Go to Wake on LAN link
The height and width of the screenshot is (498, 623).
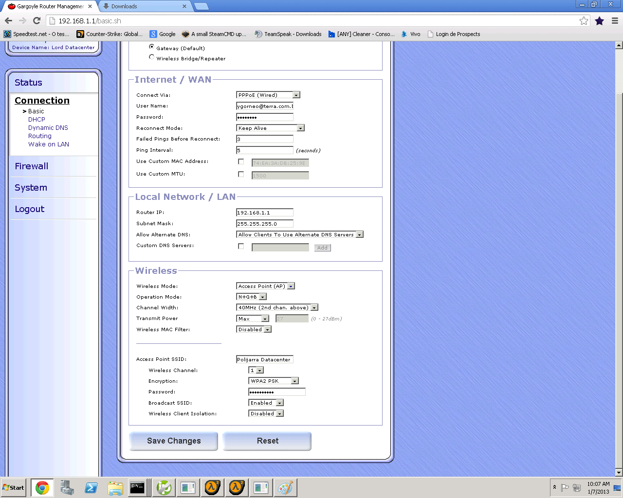point(49,144)
